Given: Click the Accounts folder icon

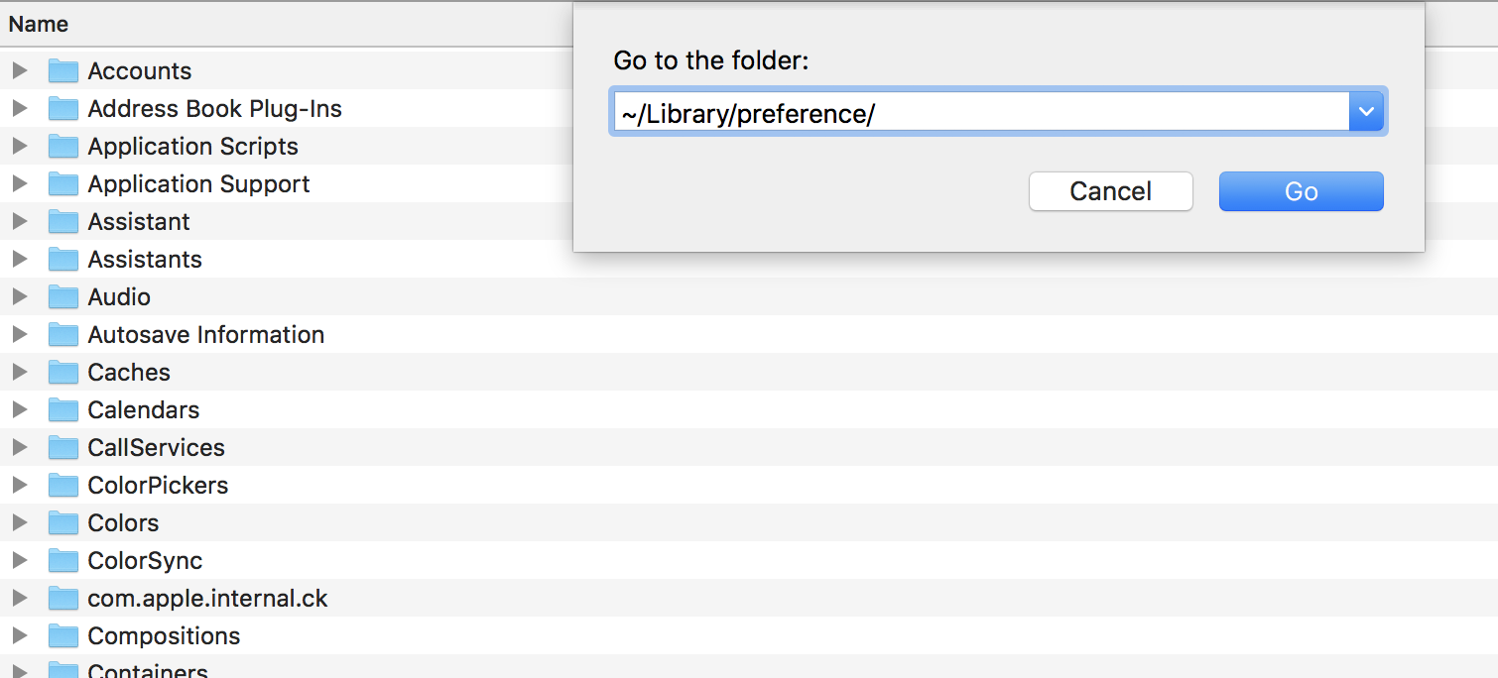Looking at the screenshot, I should (63, 71).
